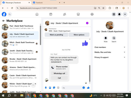Open a new browser tab
Screen dimensions: 131x98
(64, 3)
